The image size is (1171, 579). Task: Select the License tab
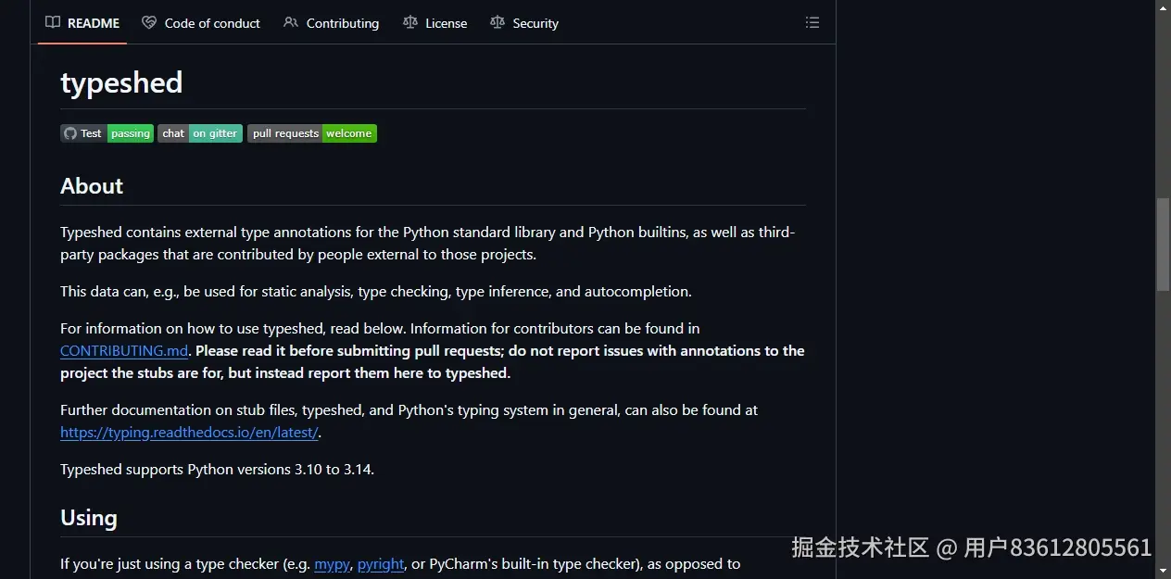click(434, 23)
